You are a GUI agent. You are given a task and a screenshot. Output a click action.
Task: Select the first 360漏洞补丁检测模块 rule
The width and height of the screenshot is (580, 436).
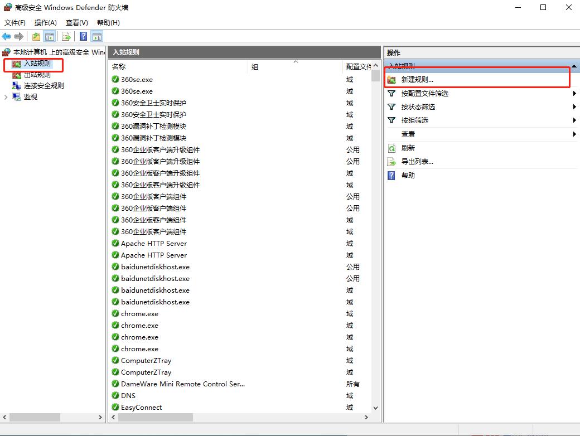click(x=153, y=127)
